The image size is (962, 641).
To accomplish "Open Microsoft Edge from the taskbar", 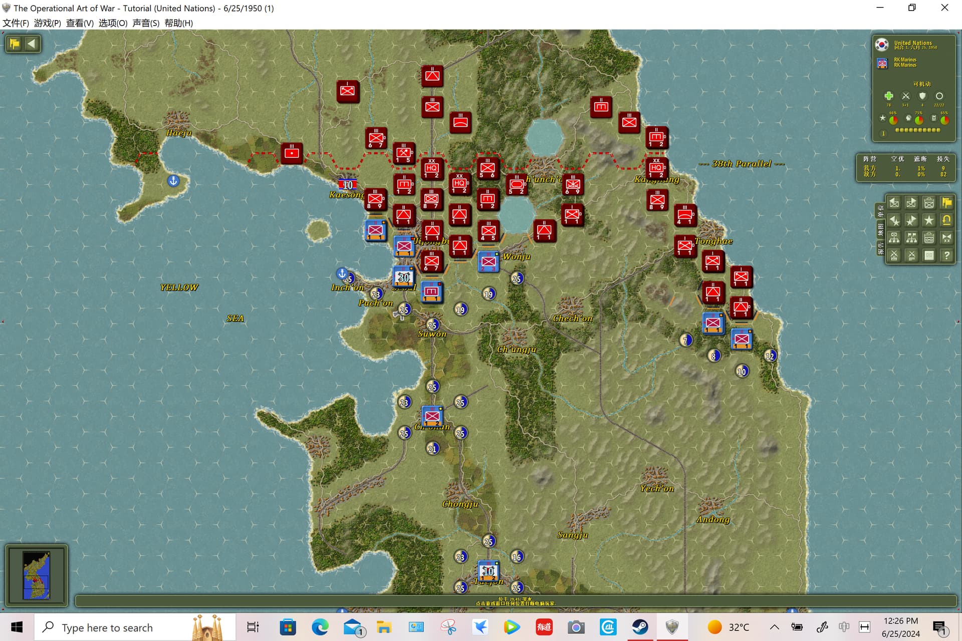I will (320, 627).
